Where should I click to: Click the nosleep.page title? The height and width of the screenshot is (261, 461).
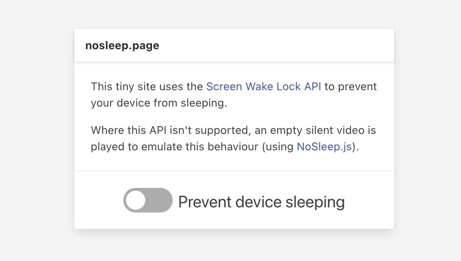pyautogui.click(x=122, y=45)
